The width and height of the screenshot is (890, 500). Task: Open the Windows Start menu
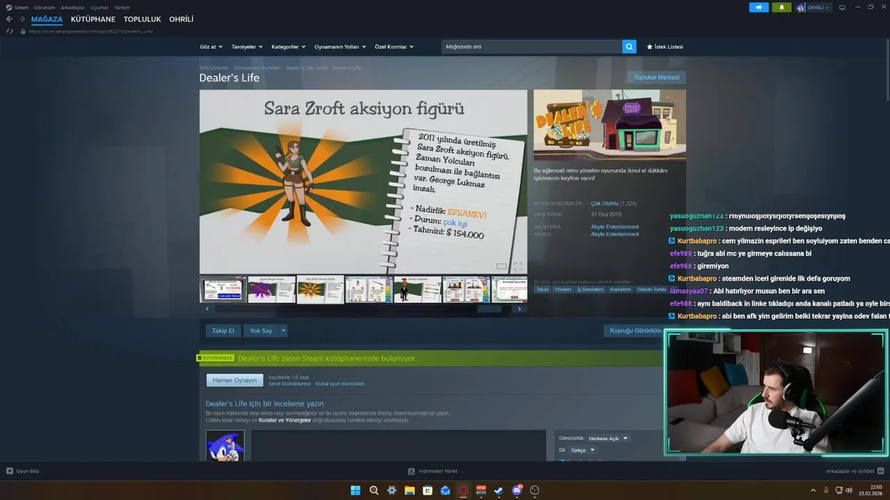(x=355, y=490)
